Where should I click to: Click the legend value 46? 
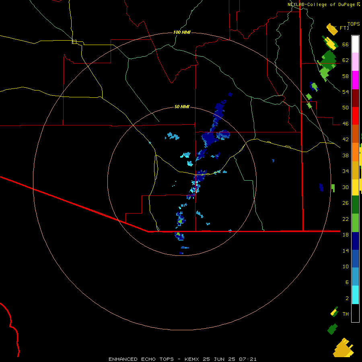pyautogui.click(x=346, y=124)
